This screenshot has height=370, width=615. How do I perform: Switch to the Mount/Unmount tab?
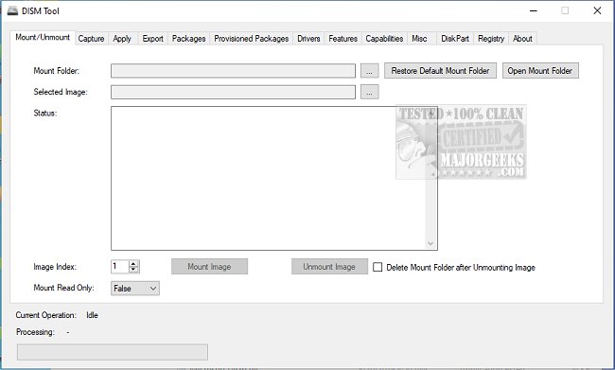coord(43,37)
